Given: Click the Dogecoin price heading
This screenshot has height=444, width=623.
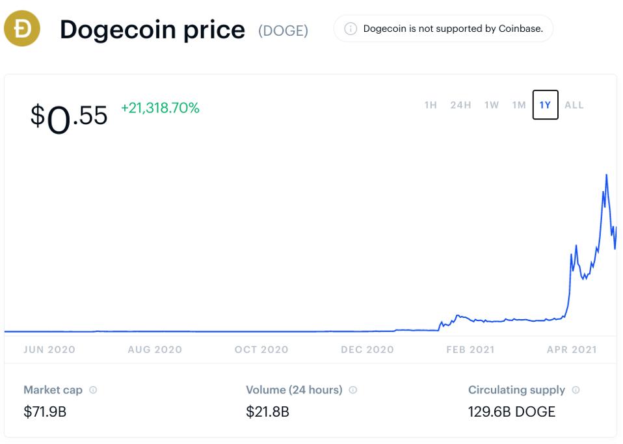Looking at the screenshot, I should pyautogui.click(x=152, y=30).
